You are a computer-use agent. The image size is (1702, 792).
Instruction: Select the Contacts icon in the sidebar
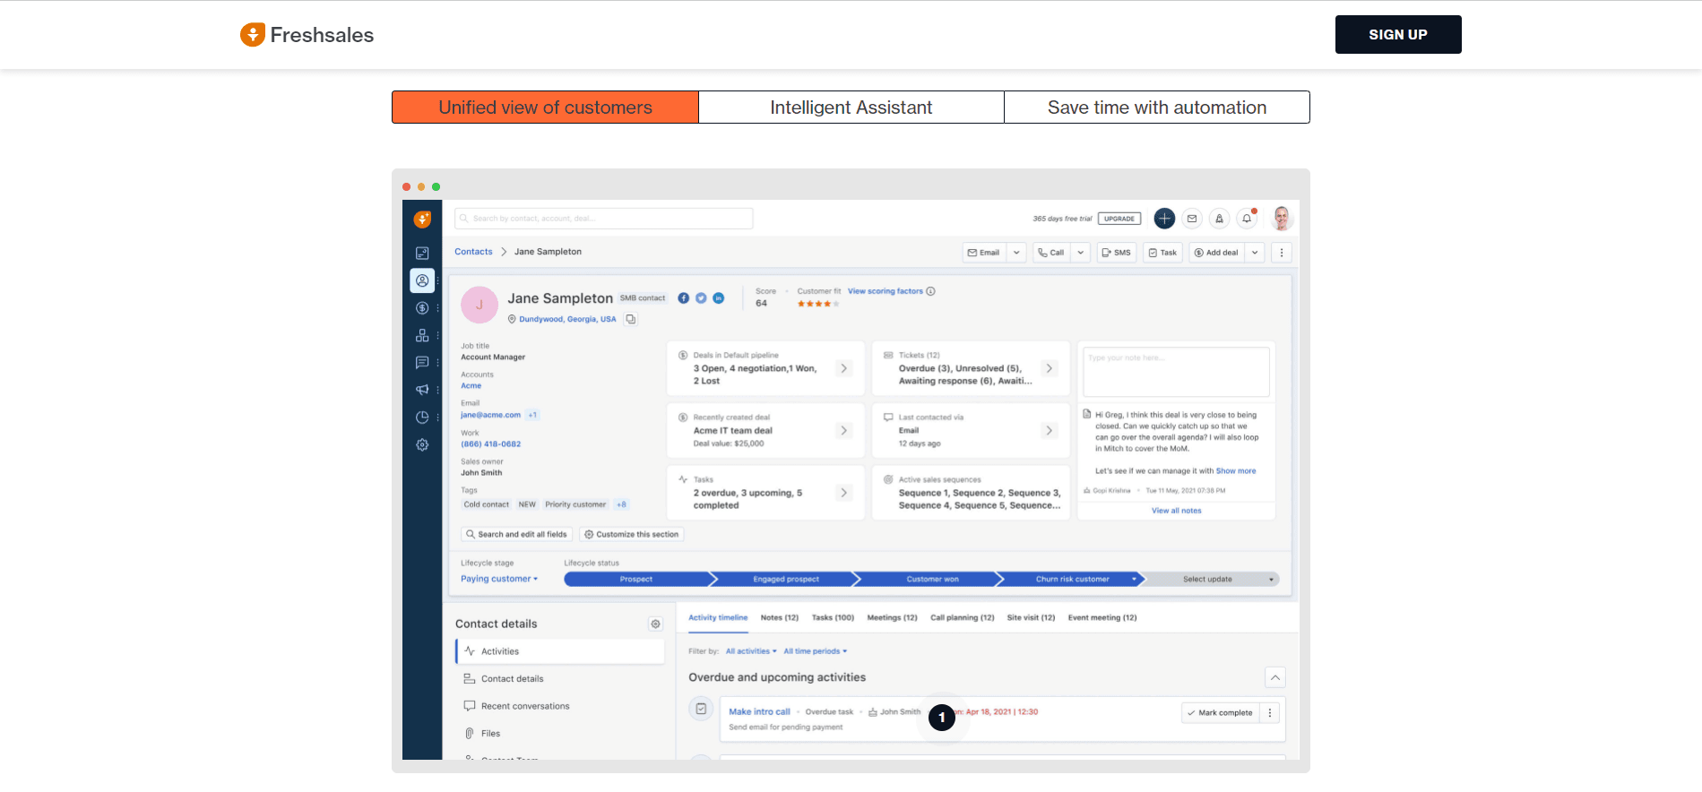pos(422,280)
